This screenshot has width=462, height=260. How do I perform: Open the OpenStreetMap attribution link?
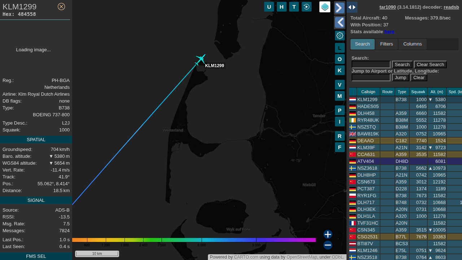pyautogui.click(x=302, y=257)
